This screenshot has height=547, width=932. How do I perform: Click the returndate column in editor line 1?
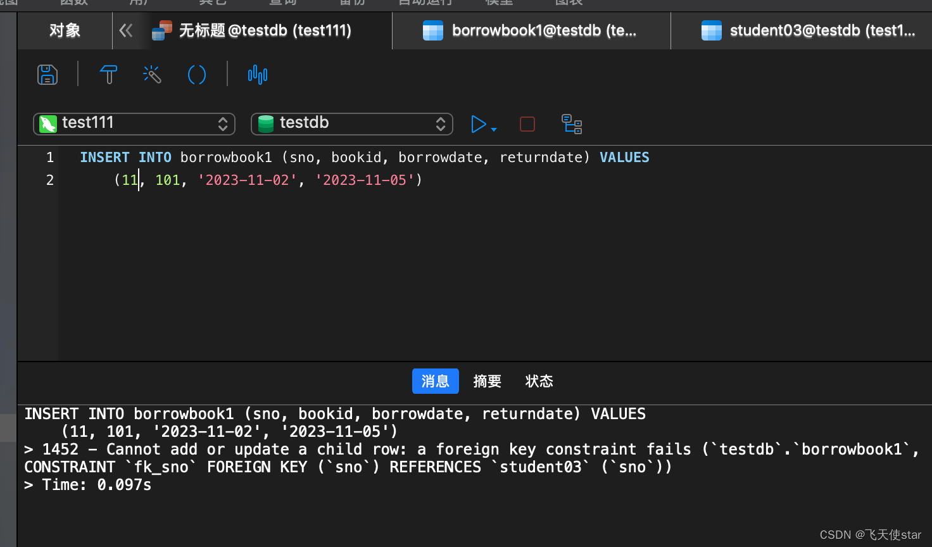click(541, 157)
